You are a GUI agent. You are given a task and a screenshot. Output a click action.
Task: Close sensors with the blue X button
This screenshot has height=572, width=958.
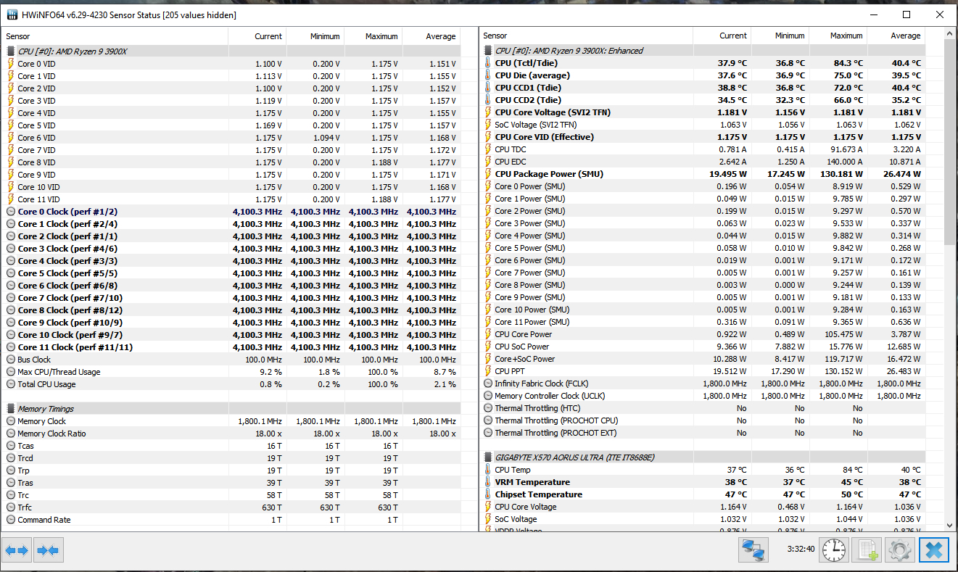pos(934,550)
